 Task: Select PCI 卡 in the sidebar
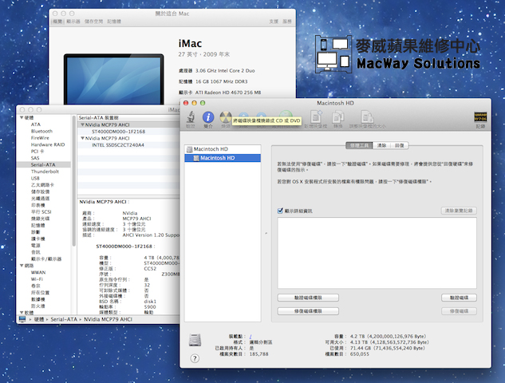(37, 152)
